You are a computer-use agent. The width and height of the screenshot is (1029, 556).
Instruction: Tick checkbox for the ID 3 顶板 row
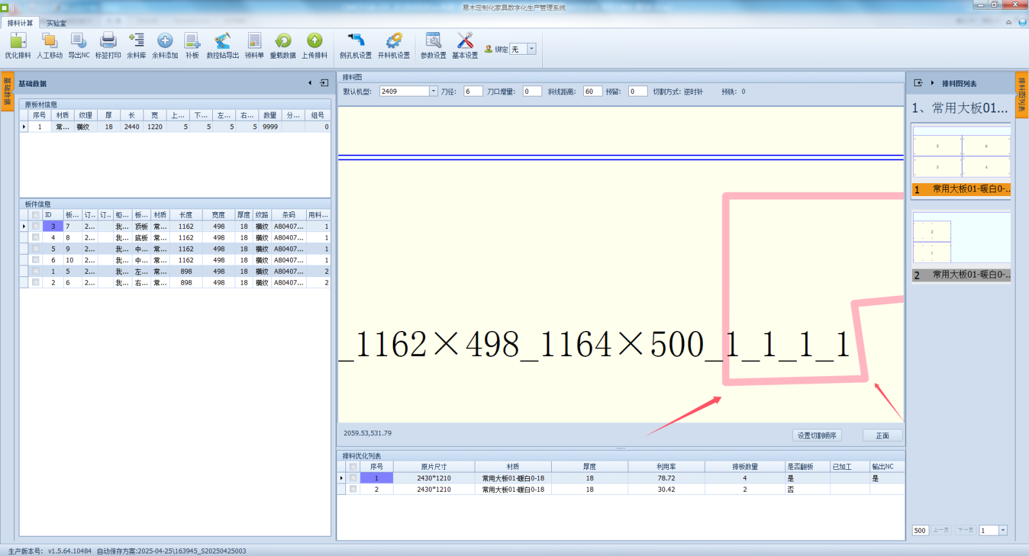coord(36,226)
